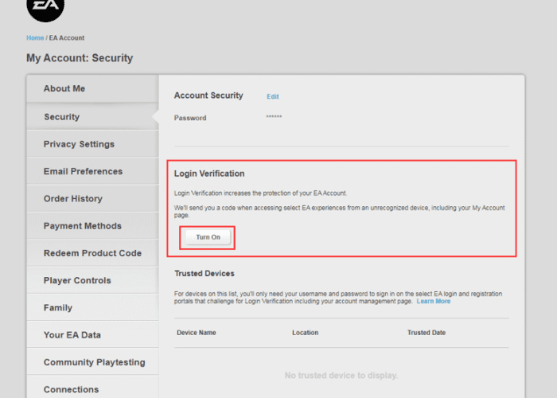Image resolution: width=557 pixels, height=398 pixels.
Task: Click the Location column header
Action: [x=305, y=333]
